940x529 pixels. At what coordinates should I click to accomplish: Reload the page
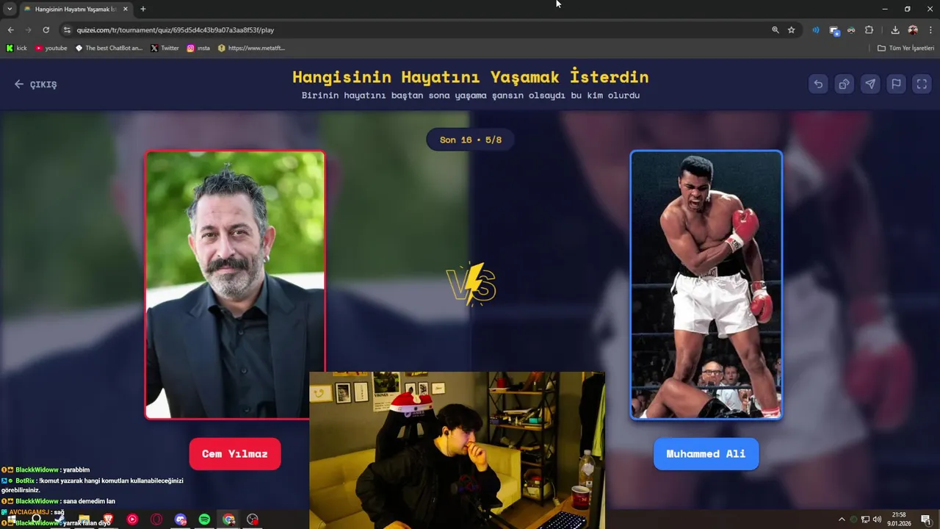[46, 30]
